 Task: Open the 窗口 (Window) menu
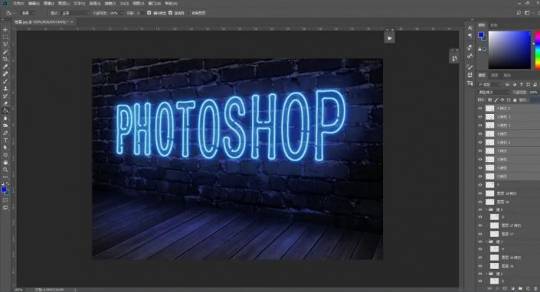click(x=154, y=3)
